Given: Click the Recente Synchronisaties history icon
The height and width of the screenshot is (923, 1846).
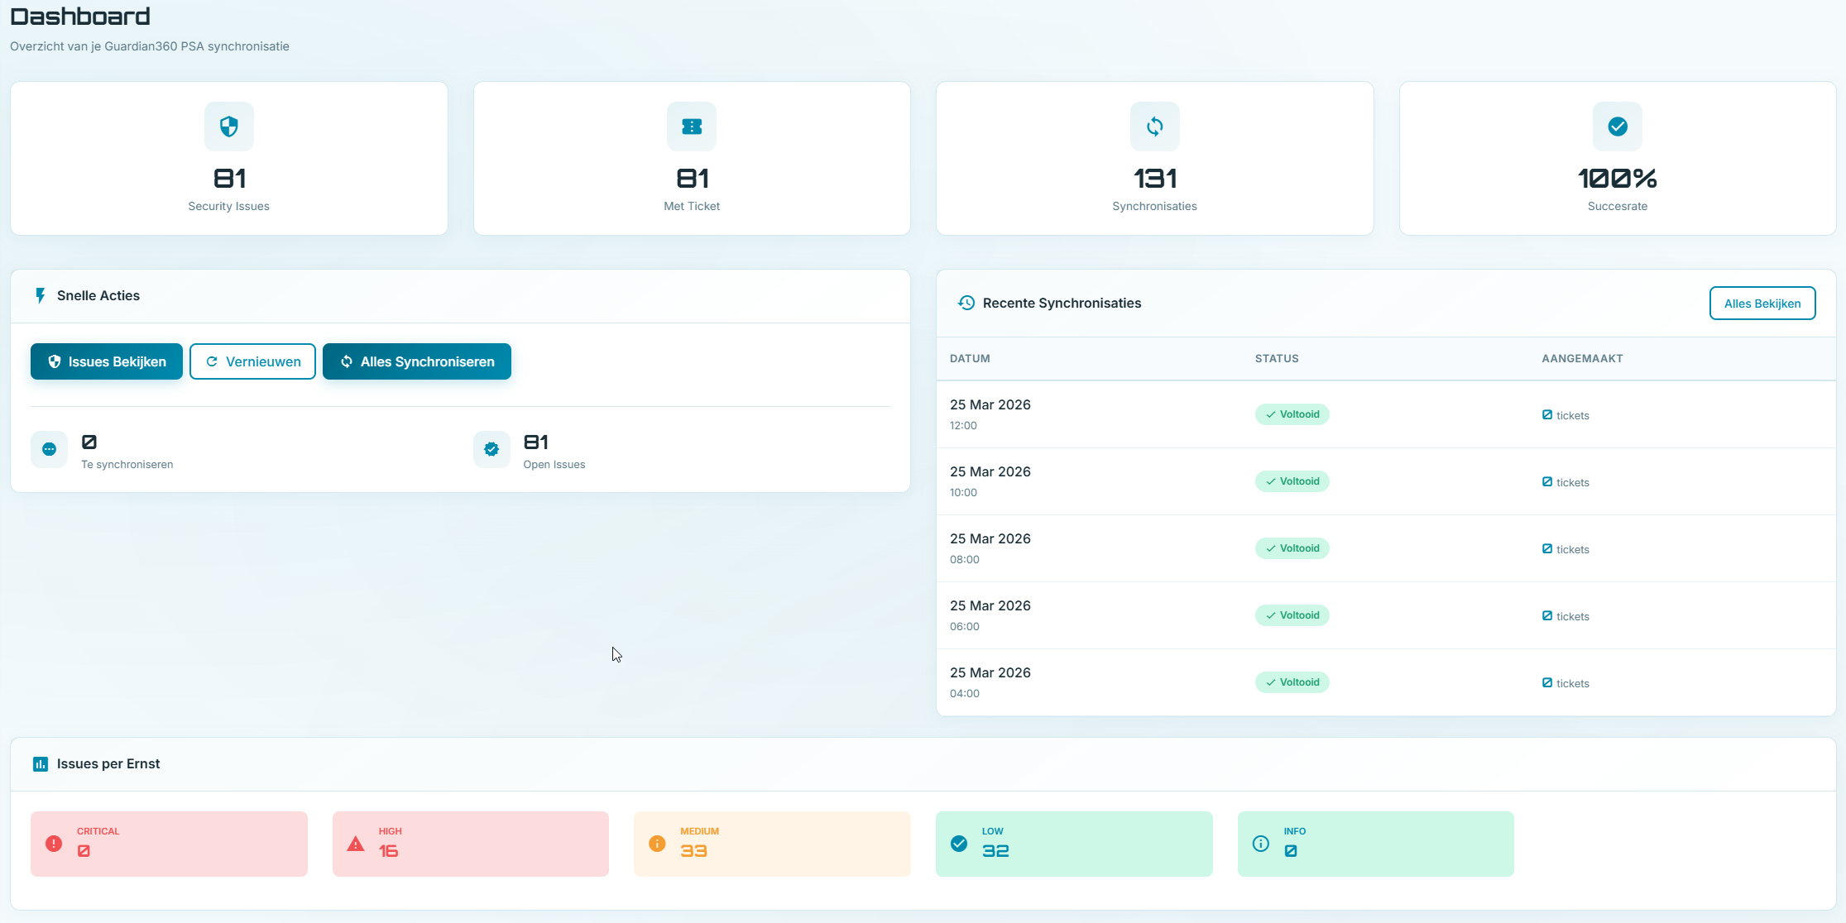Looking at the screenshot, I should (x=966, y=303).
